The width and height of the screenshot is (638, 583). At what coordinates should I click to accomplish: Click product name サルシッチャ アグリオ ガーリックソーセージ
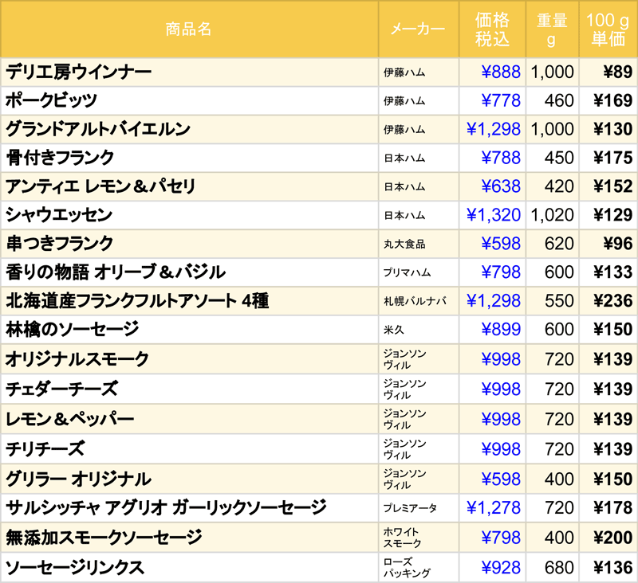[166, 507]
